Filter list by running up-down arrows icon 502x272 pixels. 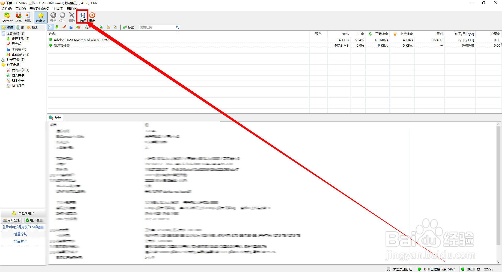(x=78, y=27)
